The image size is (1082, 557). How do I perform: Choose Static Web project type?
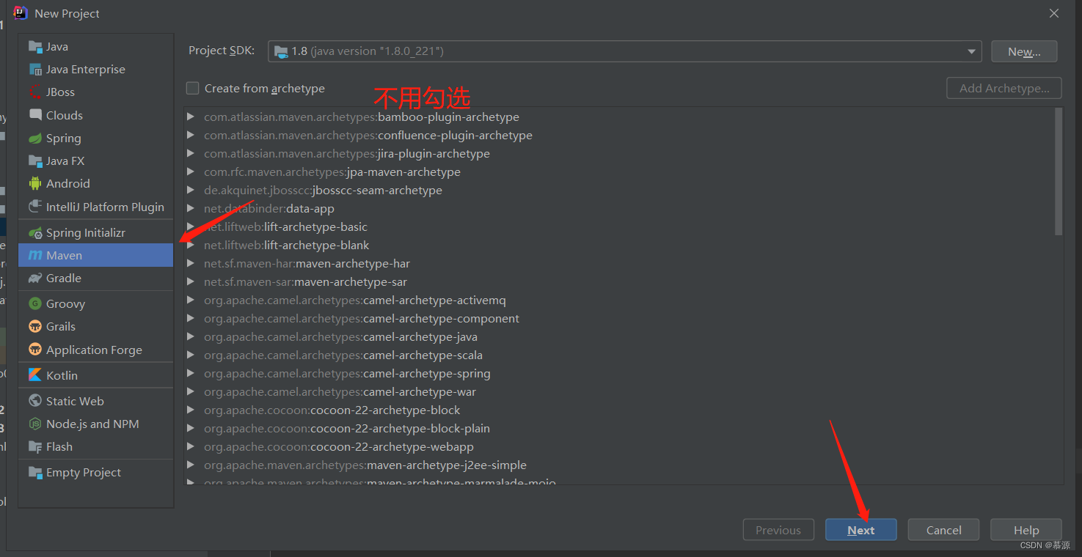(96, 402)
